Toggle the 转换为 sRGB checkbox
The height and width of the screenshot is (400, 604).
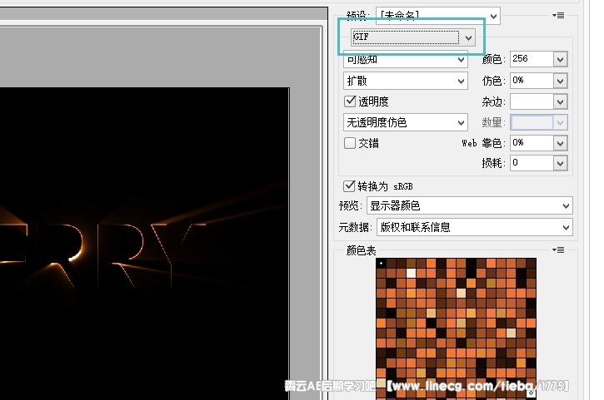(x=349, y=186)
